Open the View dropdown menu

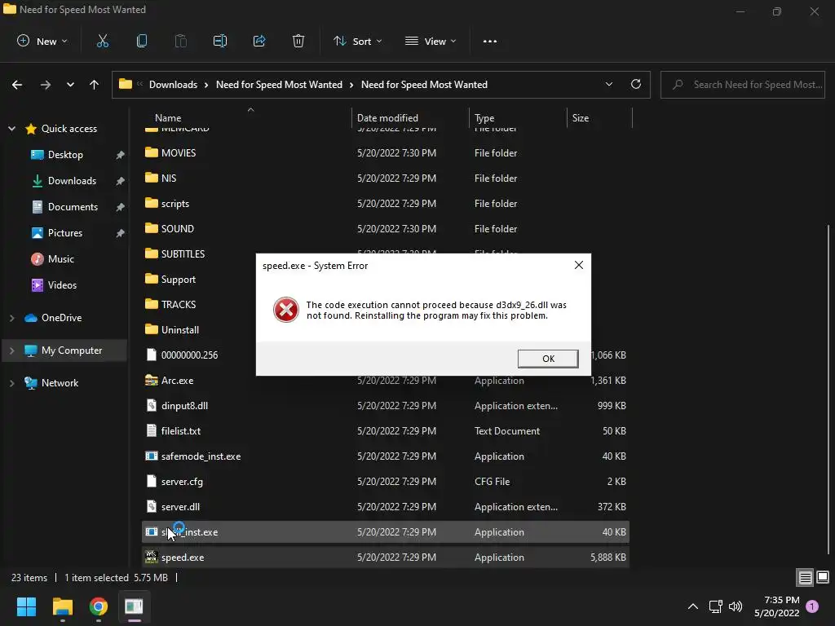click(431, 41)
